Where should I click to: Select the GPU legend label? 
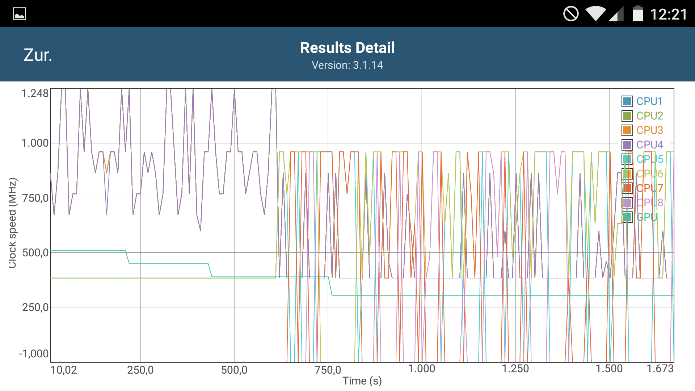click(646, 217)
